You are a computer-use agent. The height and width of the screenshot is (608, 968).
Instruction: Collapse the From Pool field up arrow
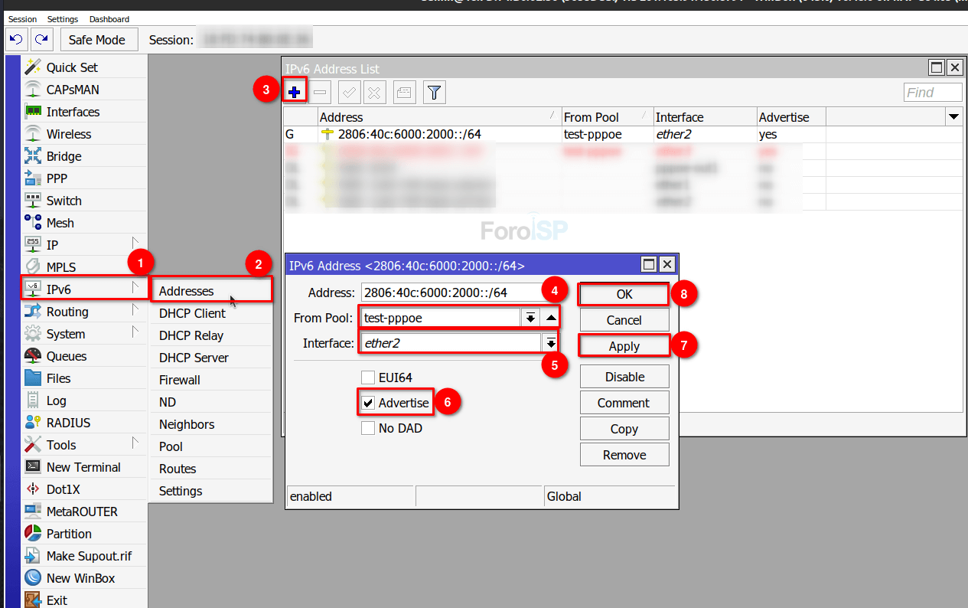pos(551,318)
